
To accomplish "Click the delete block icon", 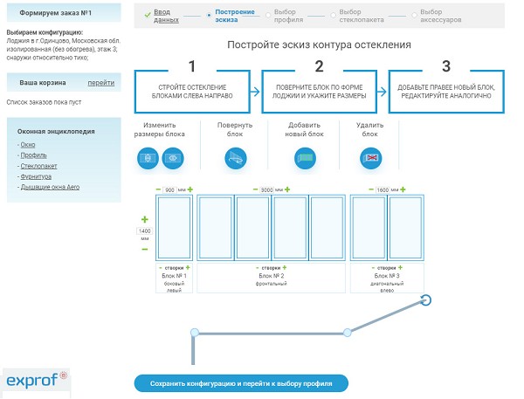I will click(x=371, y=158).
